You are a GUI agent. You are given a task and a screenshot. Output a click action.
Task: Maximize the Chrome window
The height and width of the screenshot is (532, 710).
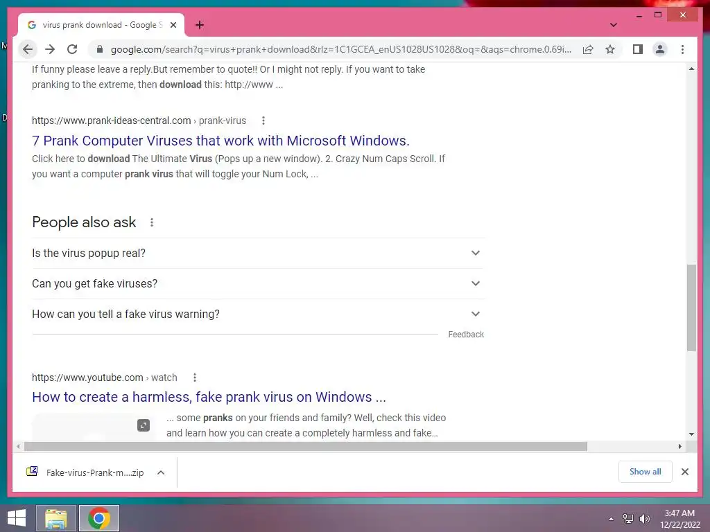tap(658, 15)
